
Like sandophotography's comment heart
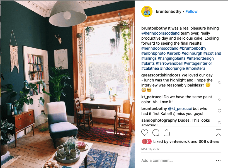220,123
